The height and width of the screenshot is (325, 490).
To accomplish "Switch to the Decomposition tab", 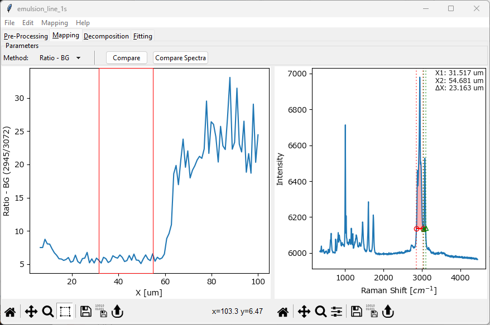I will (106, 36).
